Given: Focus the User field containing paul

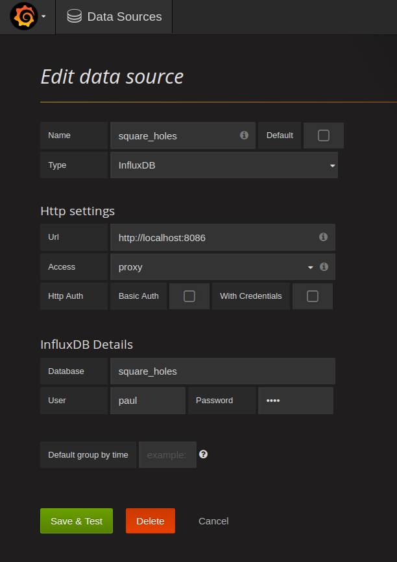Looking at the screenshot, I should (148, 401).
